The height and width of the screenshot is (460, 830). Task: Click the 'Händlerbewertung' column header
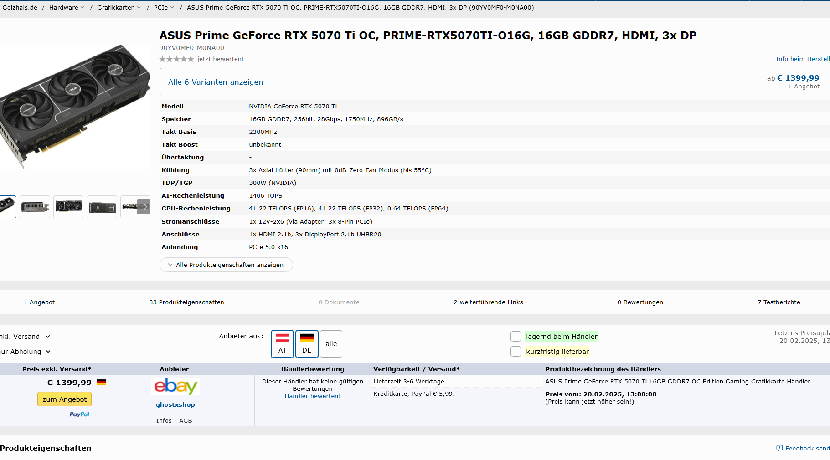coord(313,369)
